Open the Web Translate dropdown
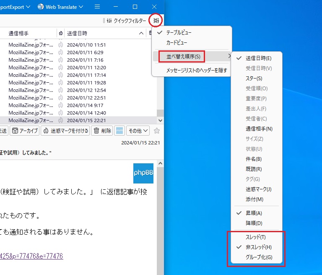The height and width of the screenshot is (275, 322). click(60, 7)
